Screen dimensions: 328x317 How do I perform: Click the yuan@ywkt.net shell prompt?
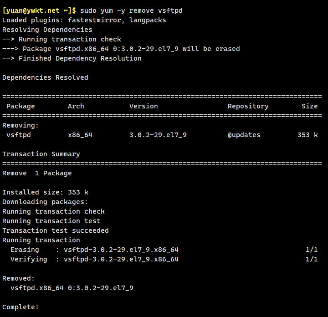point(39,10)
